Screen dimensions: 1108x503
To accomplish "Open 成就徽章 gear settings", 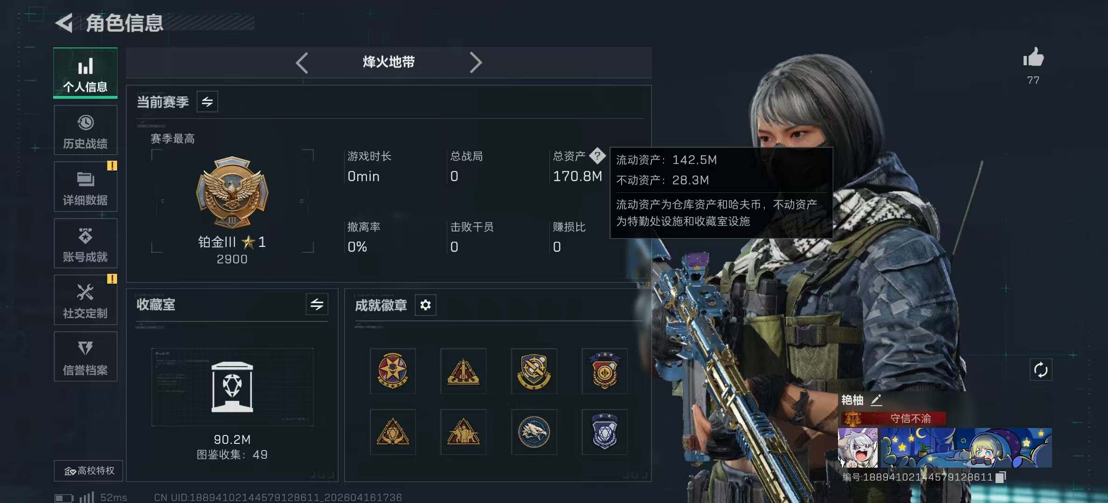I will 425,305.
